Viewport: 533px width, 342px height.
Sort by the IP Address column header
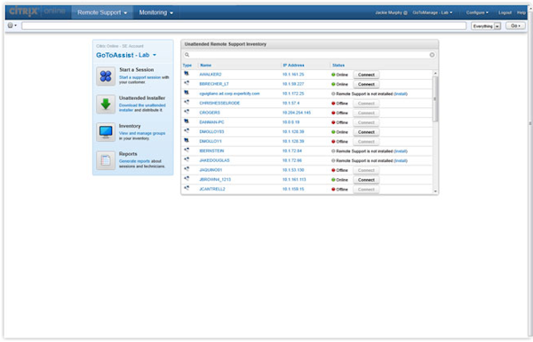(293, 65)
